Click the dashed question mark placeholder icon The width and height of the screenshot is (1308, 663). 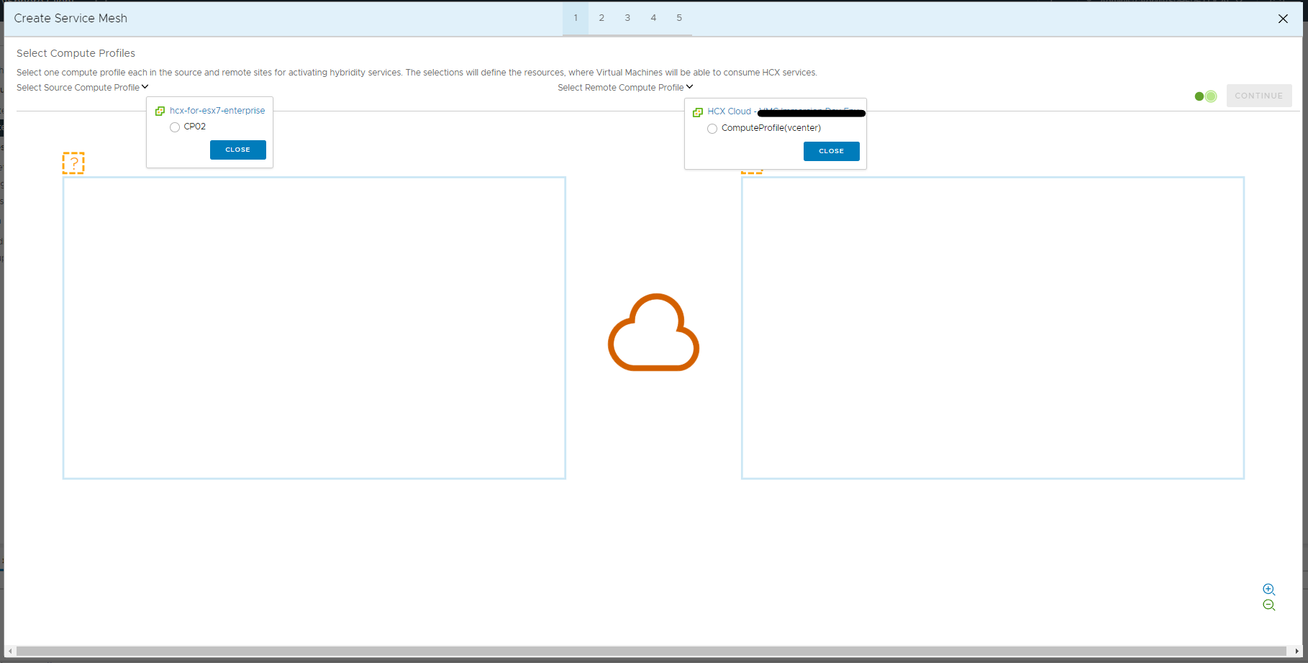[x=73, y=163]
